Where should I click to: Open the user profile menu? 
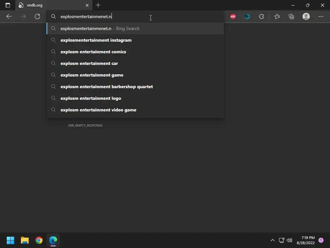tap(306, 16)
